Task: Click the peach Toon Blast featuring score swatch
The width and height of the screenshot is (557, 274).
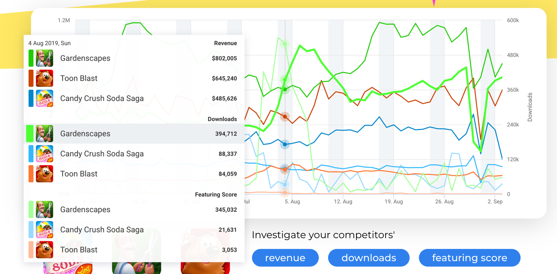Action: click(x=31, y=250)
